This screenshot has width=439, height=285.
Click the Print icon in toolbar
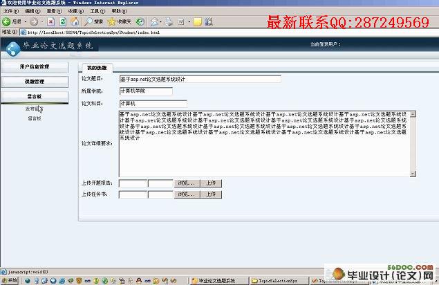click(x=169, y=21)
